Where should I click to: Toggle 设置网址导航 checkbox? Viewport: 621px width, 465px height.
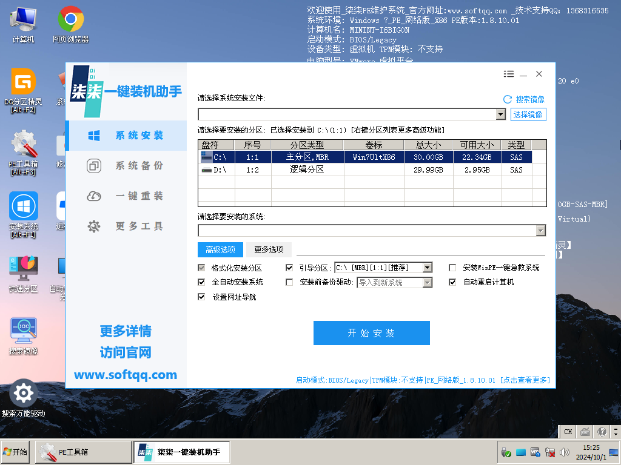(201, 297)
